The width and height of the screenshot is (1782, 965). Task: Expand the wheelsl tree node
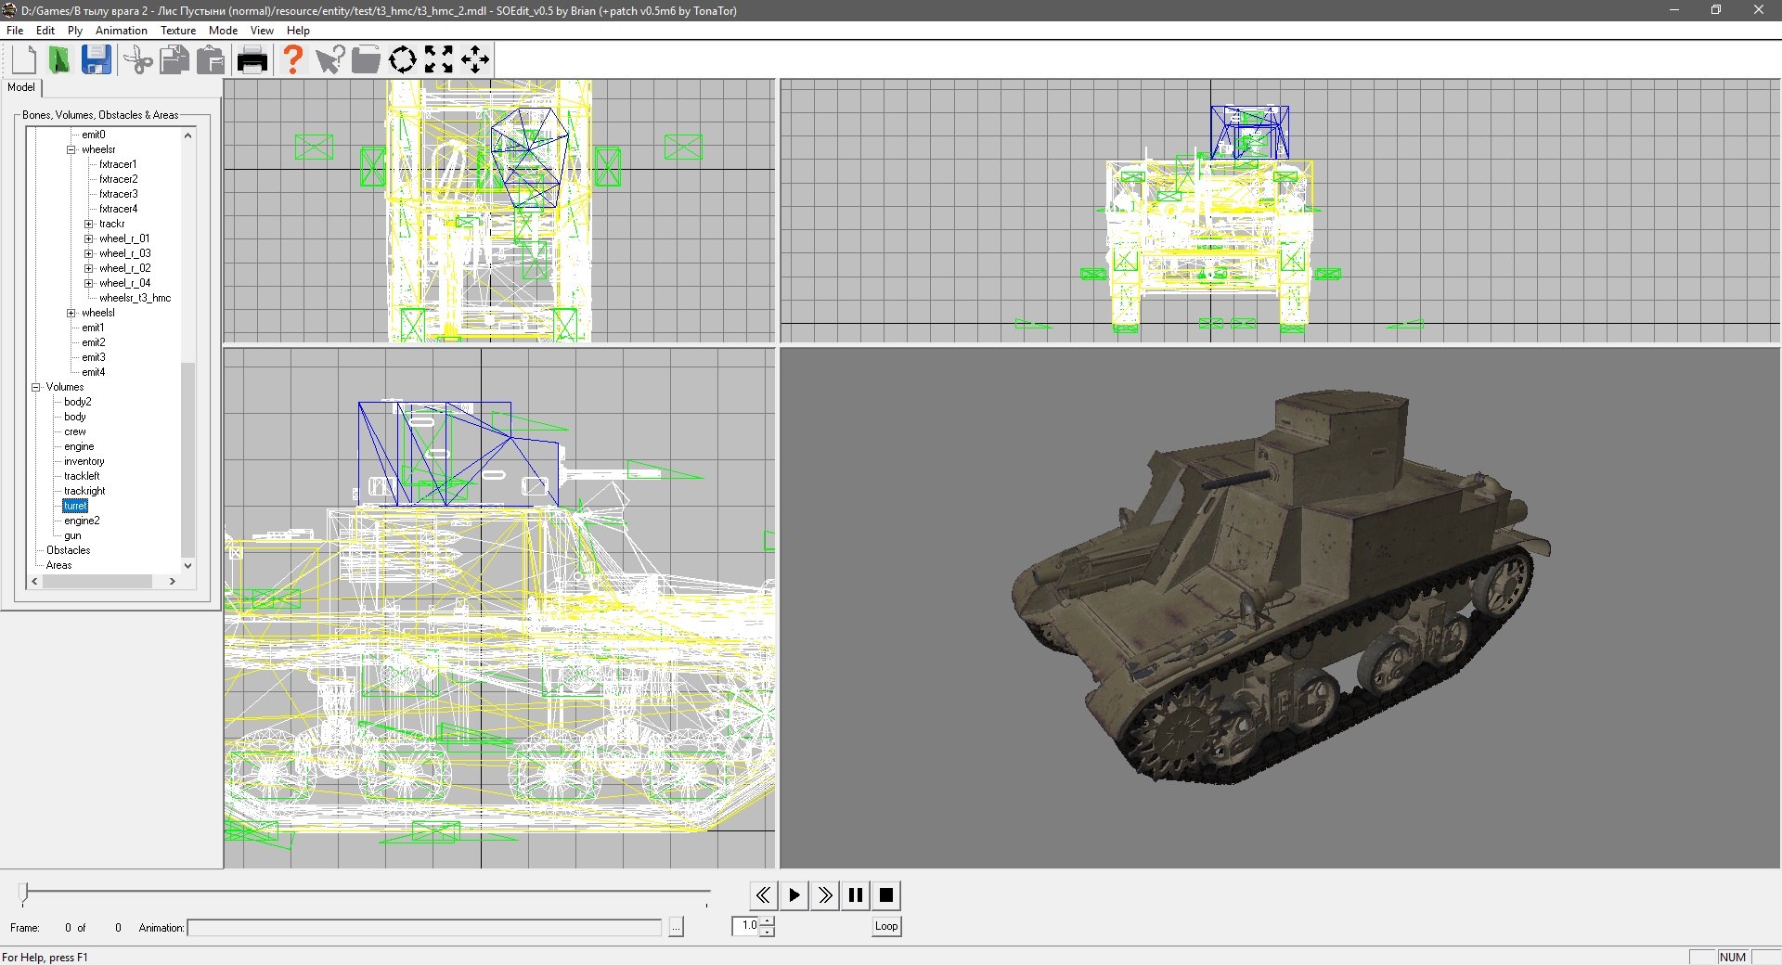(x=71, y=313)
